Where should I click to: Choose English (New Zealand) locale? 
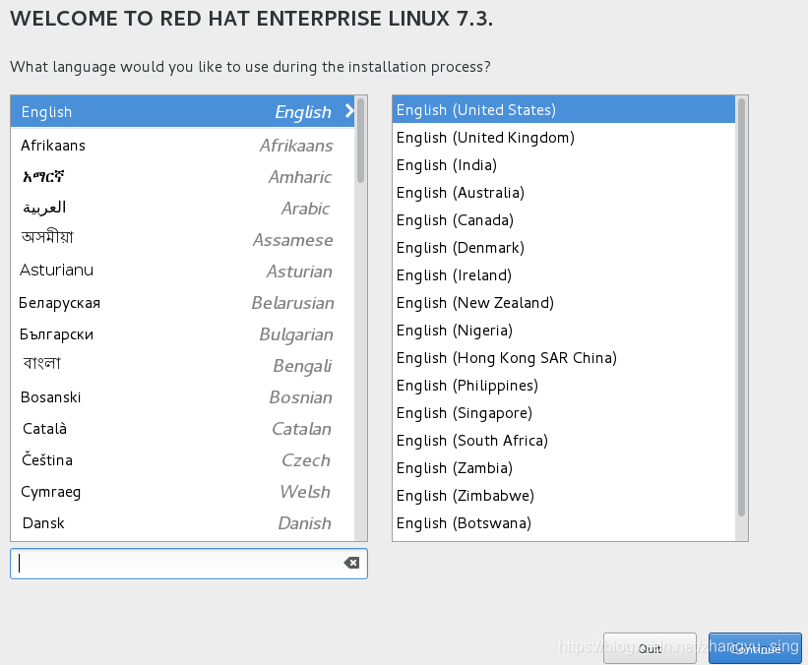(x=564, y=303)
